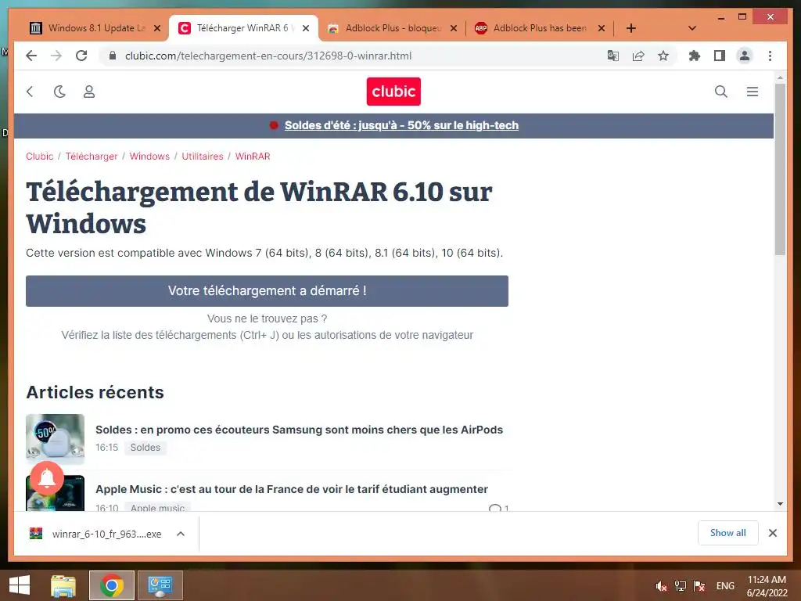Screen dimensions: 801x601
Task: Click the ENG language indicator
Action: pyautogui.click(x=725, y=585)
